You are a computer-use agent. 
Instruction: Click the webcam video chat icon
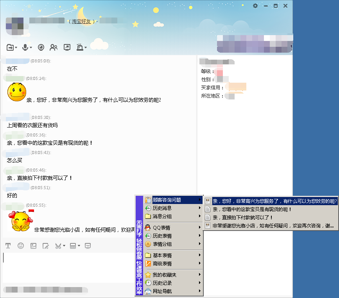(41, 47)
